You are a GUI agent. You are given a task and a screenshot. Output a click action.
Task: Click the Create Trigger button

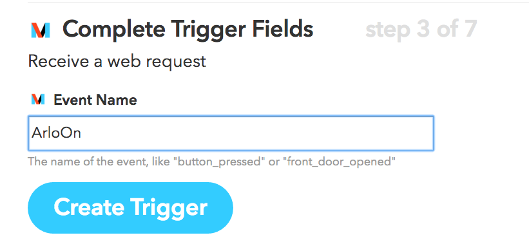[x=130, y=207]
